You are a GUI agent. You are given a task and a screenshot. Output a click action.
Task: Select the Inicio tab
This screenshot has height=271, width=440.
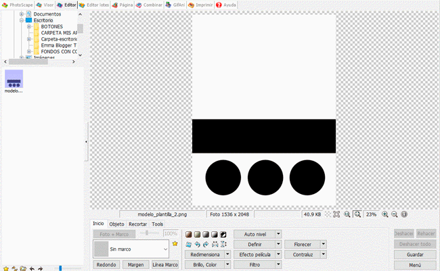click(x=99, y=224)
